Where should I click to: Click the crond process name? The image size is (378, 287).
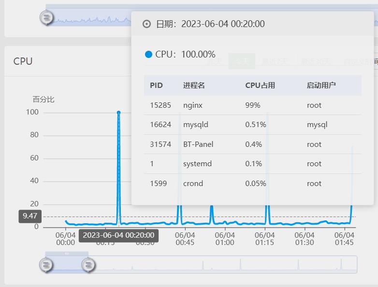(x=193, y=184)
